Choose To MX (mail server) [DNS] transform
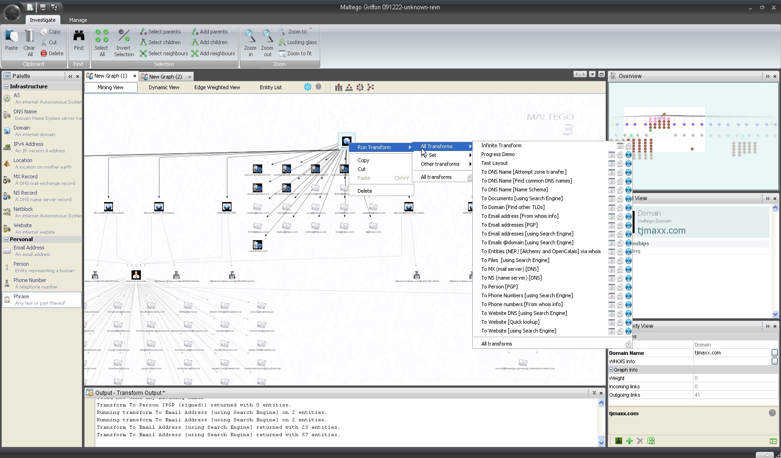This screenshot has height=458, width=781. click(x=510, y=269)
